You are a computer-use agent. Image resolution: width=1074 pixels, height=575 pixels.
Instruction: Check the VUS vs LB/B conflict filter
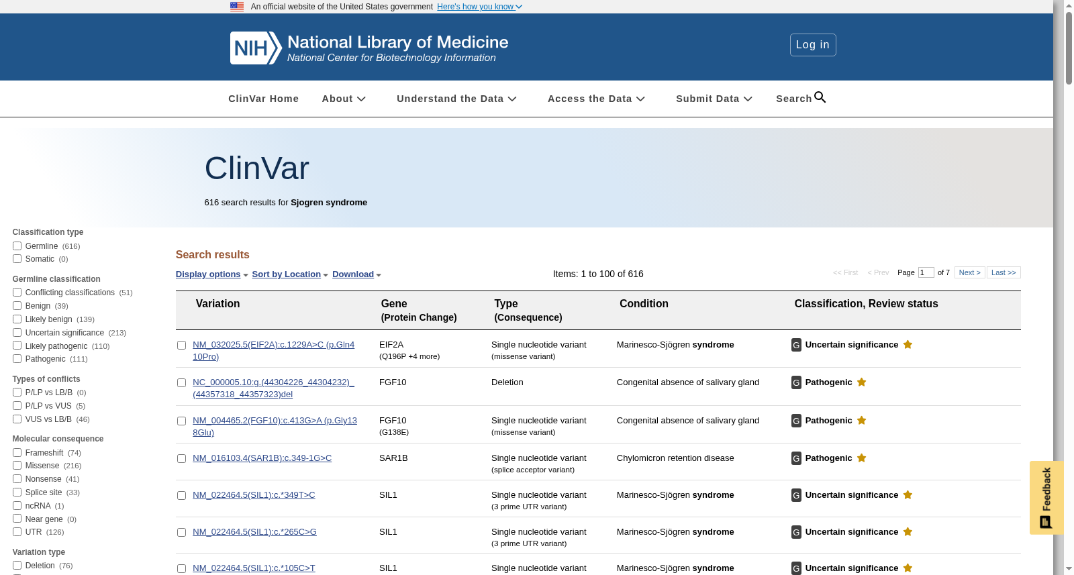17,419
